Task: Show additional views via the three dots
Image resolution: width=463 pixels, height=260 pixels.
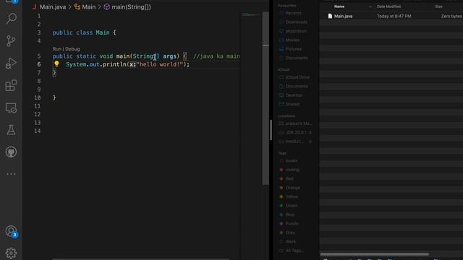Action: click(11, 174)
